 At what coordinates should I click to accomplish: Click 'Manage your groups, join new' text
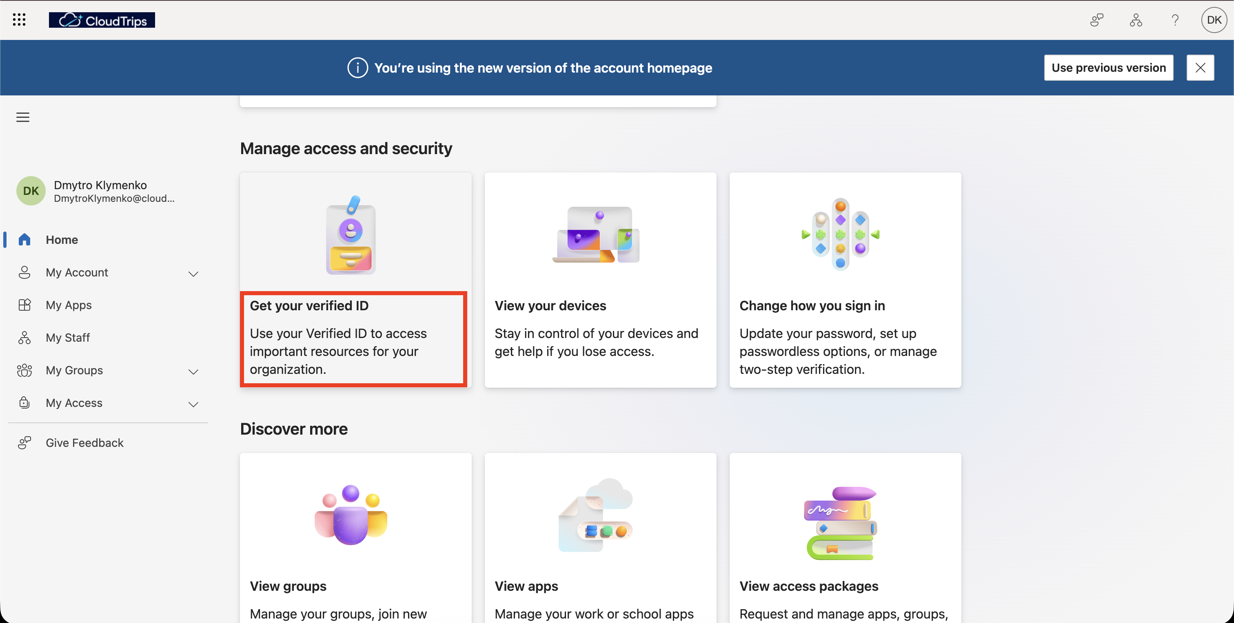pos(338,614)
